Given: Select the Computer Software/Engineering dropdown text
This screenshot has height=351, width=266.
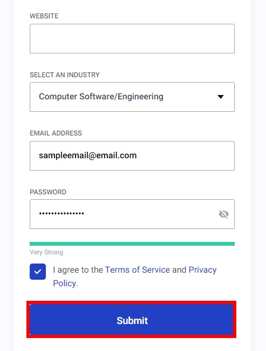Looking at the screenshot, I should tap(101, 97).
